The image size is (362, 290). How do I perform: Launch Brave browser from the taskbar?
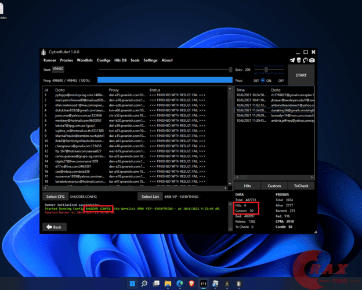pyautogui.click(x=191, y=284)
